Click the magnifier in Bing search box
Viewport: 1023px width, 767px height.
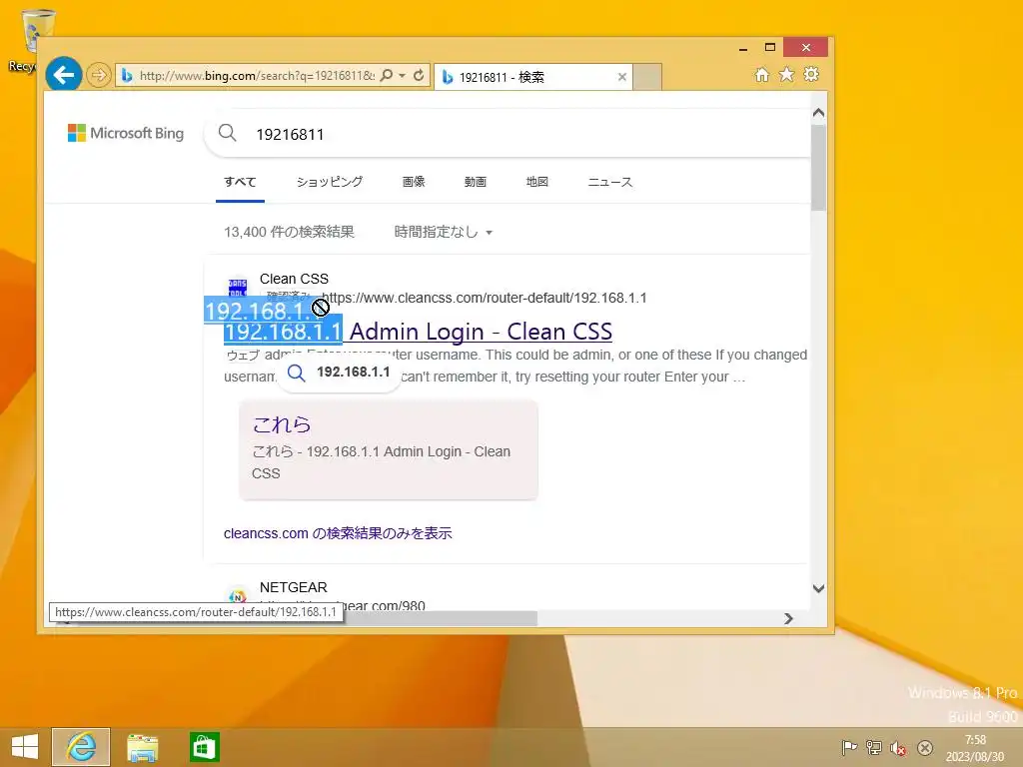coord(227,133)
